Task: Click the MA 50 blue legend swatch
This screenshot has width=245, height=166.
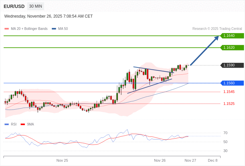Action: point(54,29)
